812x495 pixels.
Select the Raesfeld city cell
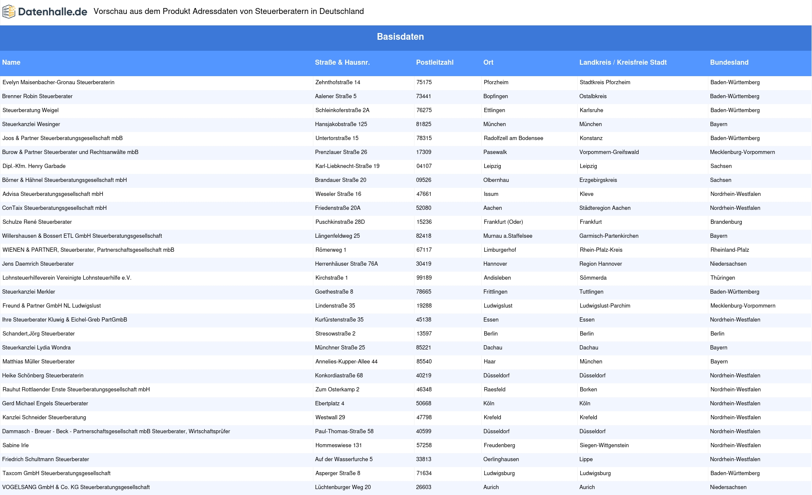(495, 390)
